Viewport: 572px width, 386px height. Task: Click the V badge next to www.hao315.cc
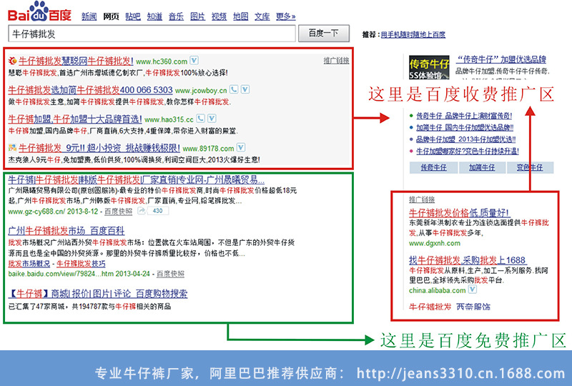[212, 118]
